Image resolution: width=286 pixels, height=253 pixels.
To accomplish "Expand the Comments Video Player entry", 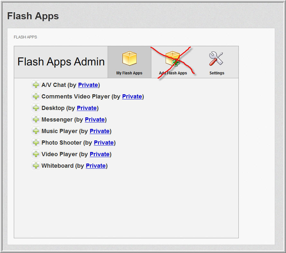I will pyautogui.click(x=36, y=97).
